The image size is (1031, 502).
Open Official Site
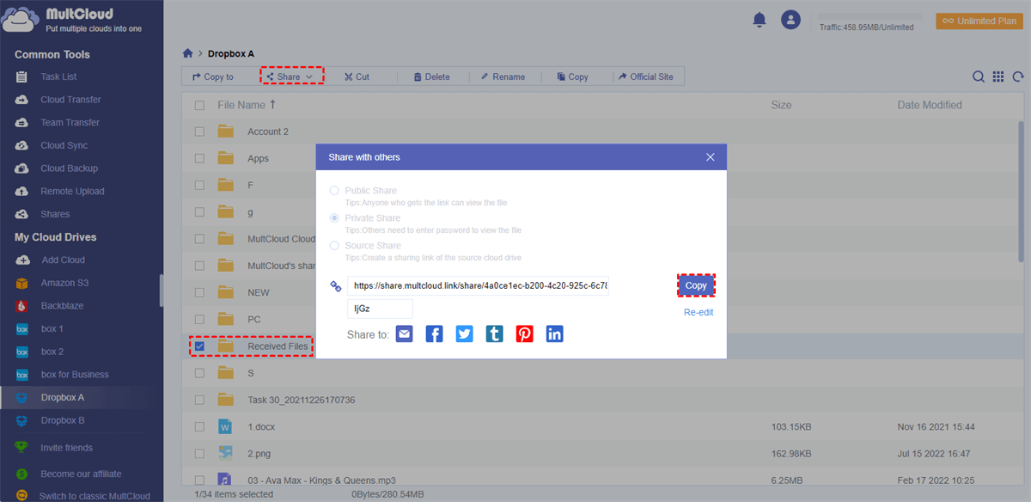pos(646,77)
